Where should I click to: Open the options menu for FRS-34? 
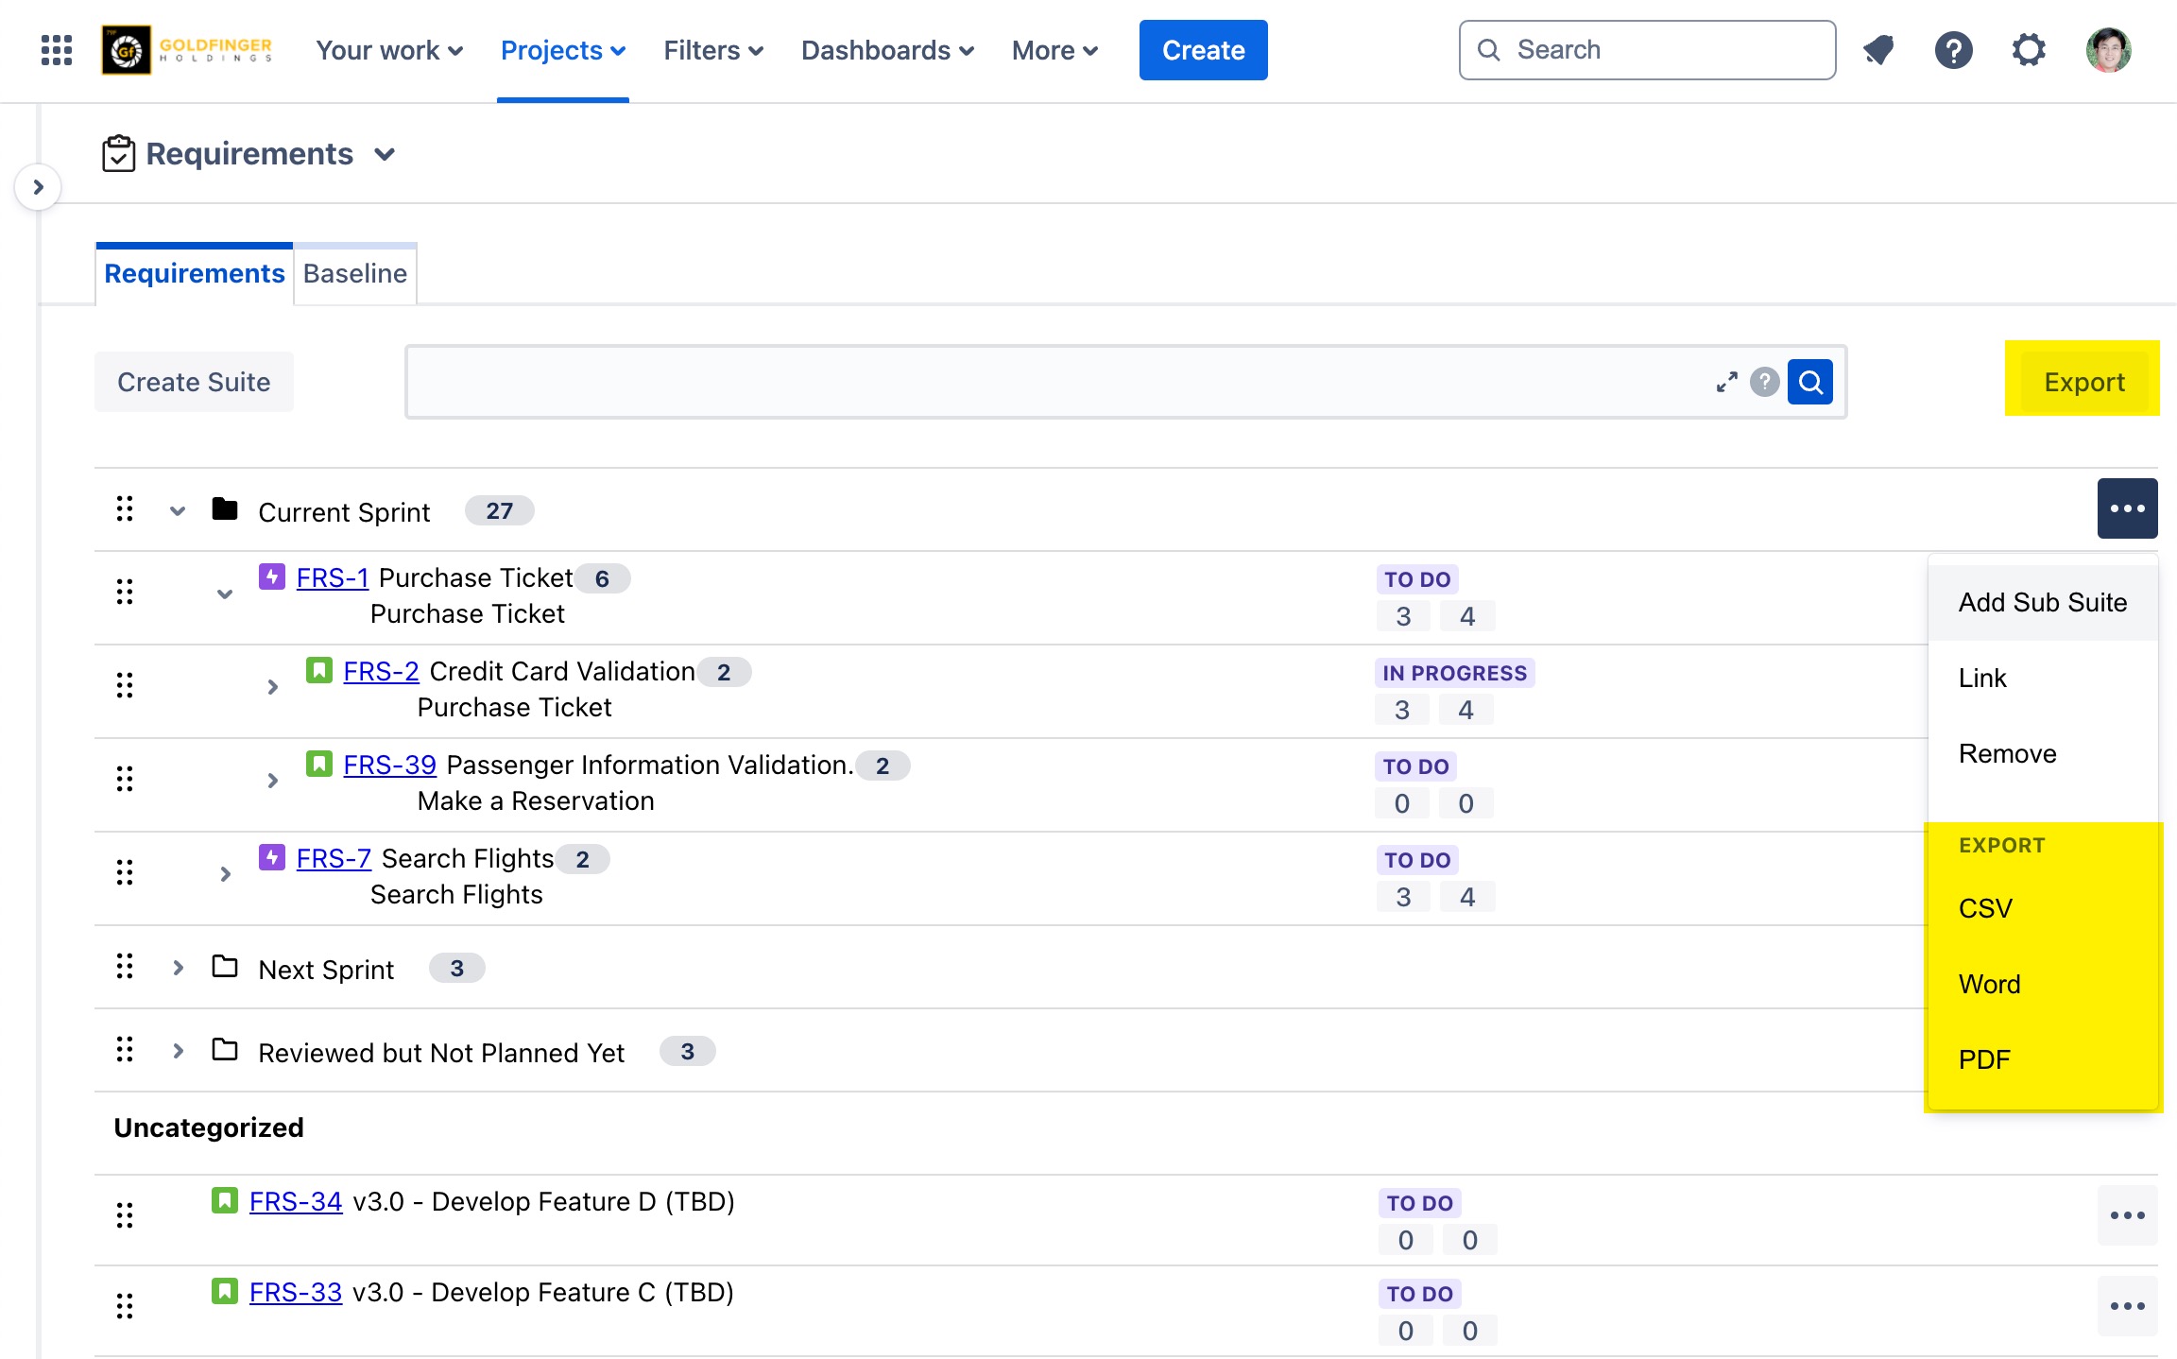(2127, 1215)
